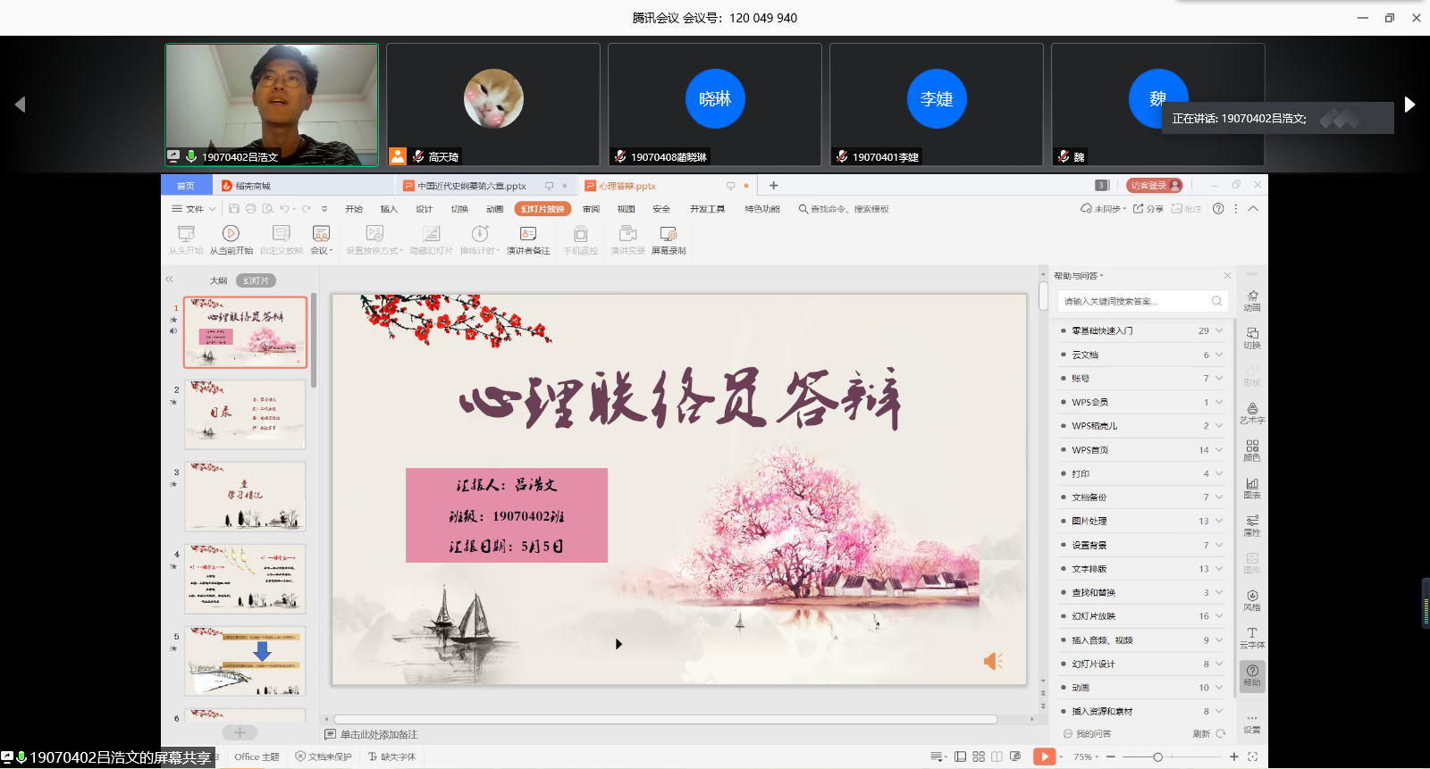Start slideshow from current slide (从当前开始)

231,238
